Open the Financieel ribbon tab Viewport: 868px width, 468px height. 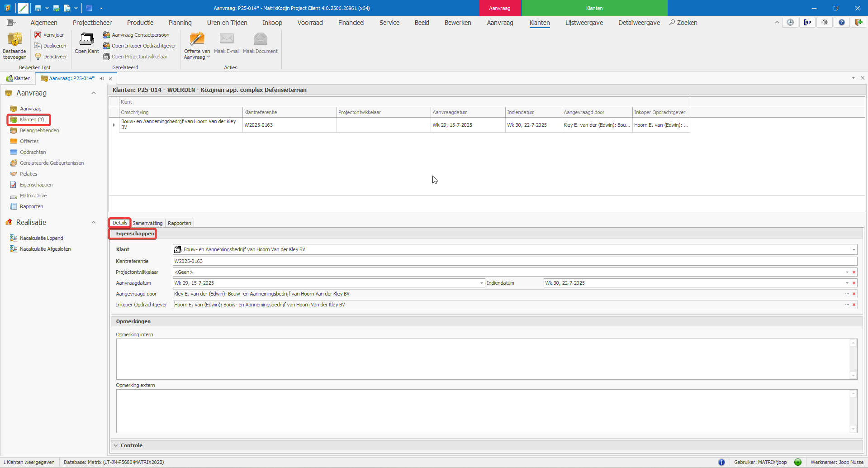point(351,23)
